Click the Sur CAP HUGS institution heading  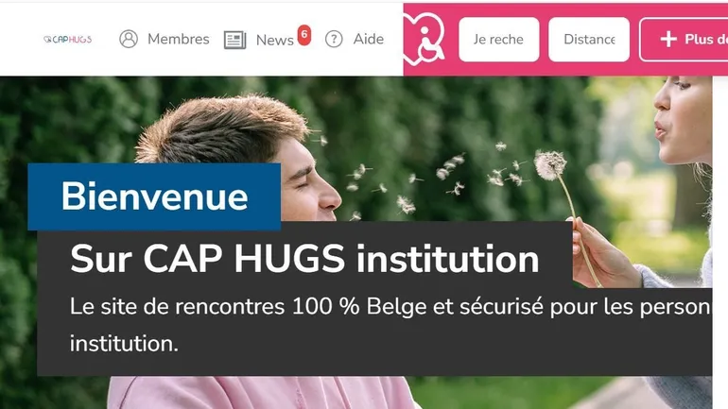point(304,258)
